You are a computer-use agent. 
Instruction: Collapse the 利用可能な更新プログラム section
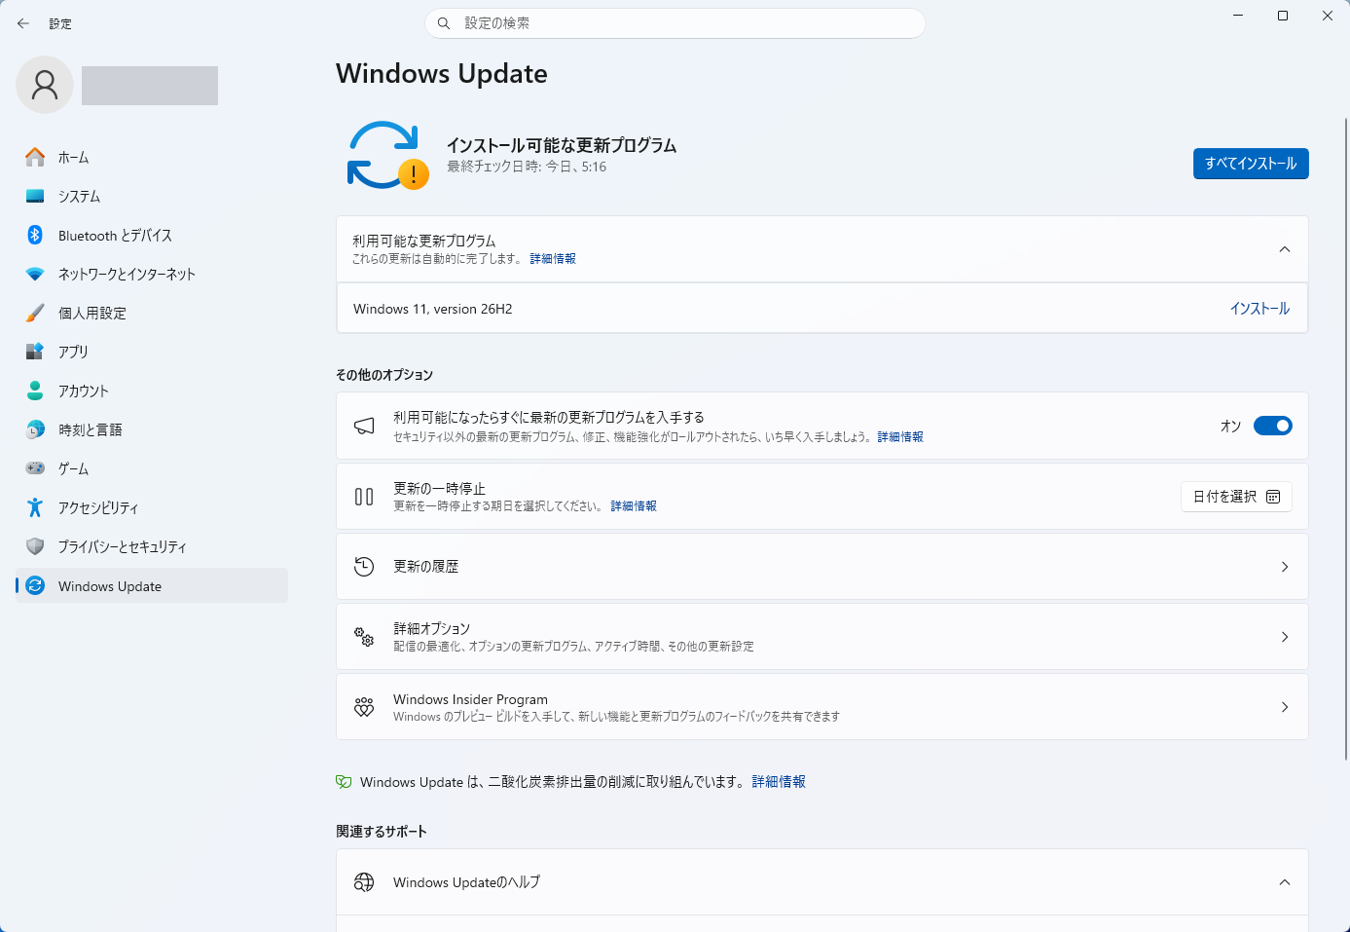tap(1285, 249)
